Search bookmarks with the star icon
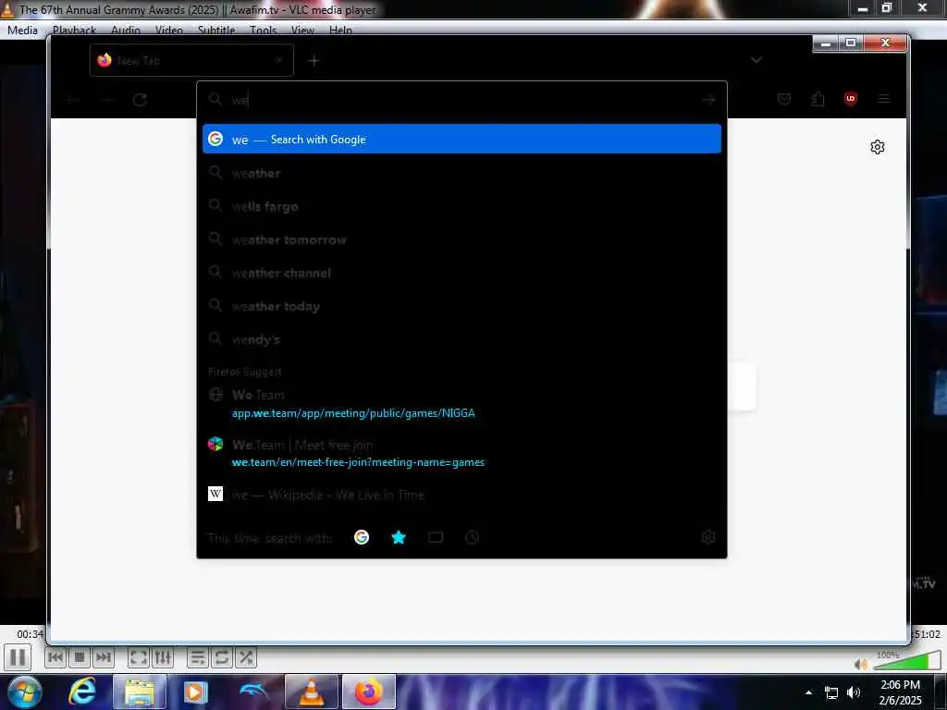Viewport: 947px width, 710px height. pos(399,537)
